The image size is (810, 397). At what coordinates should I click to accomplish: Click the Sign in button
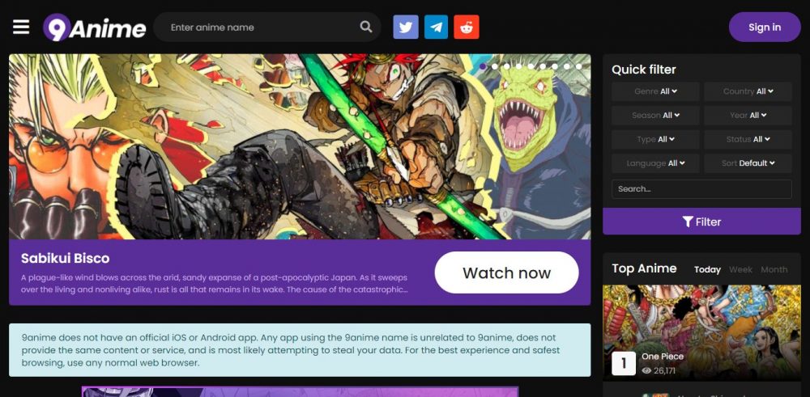[x=765, y=27]
